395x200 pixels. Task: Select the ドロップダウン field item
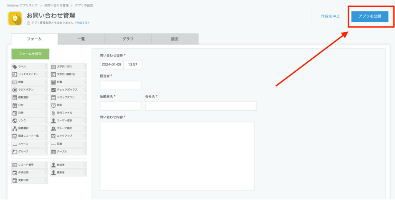coord(68,97)
